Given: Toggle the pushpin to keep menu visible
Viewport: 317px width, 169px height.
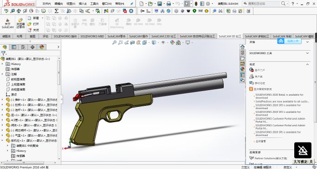Looking at the screenshot, I should [x=132, y=4].
